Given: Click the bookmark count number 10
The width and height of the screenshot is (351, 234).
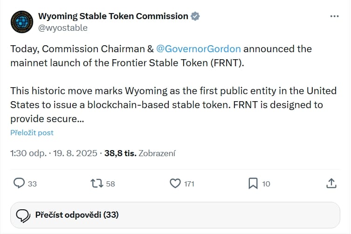Looking at the screenshot, I should point(266,184).
